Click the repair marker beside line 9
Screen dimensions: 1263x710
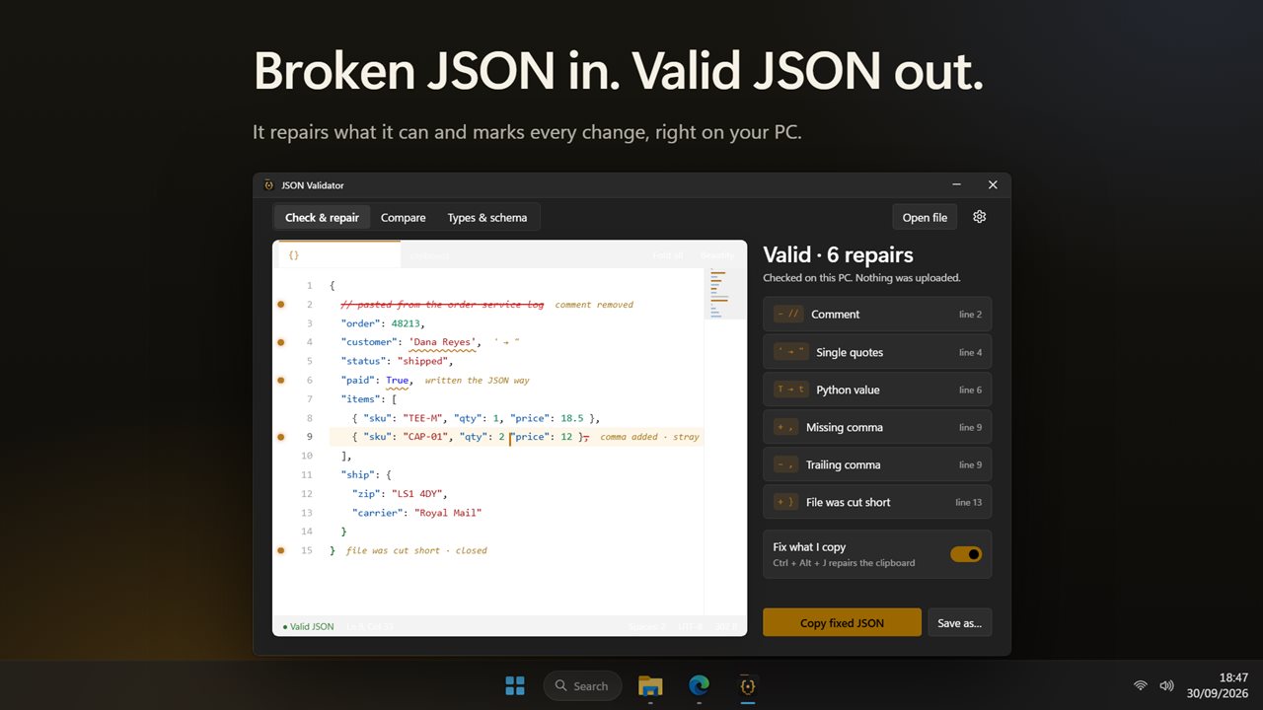pyautogui.click(x=280, y=436)
